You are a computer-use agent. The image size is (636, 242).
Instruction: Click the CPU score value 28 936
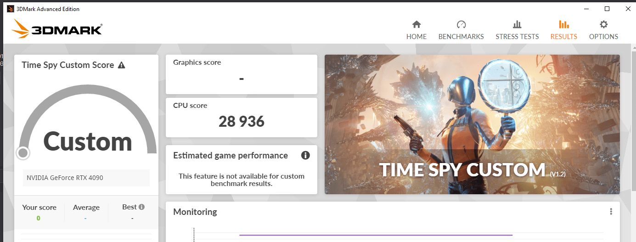tap(242, 121)
